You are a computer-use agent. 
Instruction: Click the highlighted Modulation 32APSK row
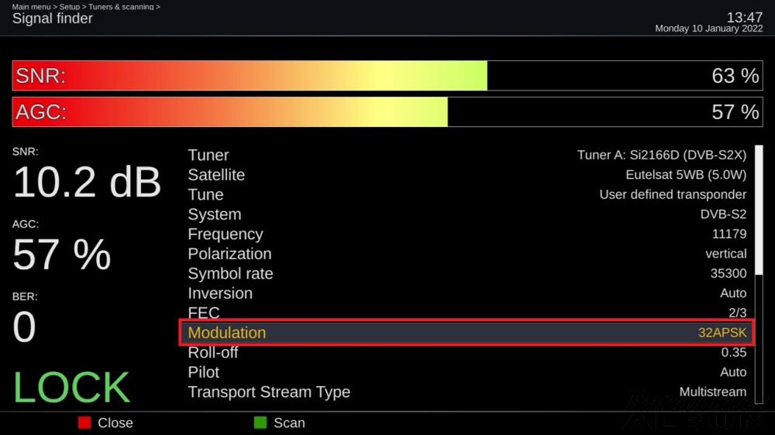pos(467,332)
